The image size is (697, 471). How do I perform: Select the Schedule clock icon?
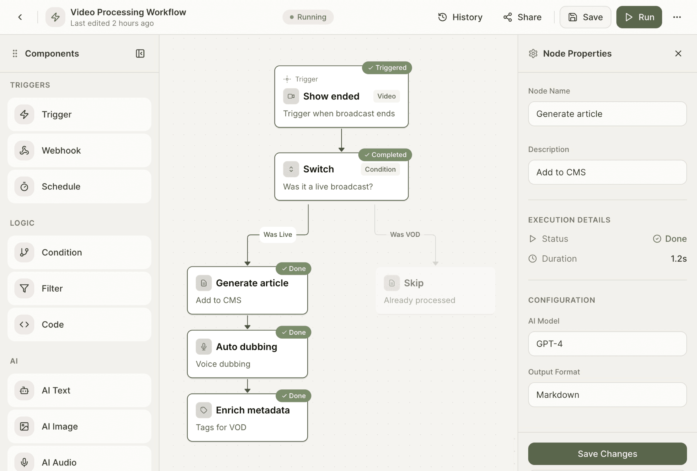click(x=24, y=186)
